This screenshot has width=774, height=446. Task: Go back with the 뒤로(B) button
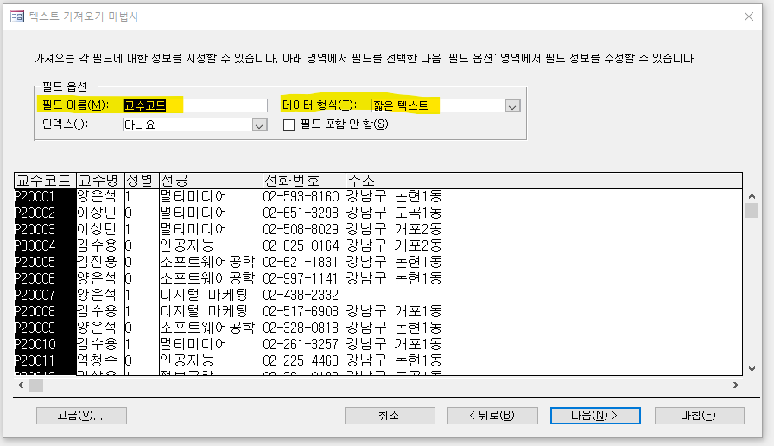pos(492,416)
